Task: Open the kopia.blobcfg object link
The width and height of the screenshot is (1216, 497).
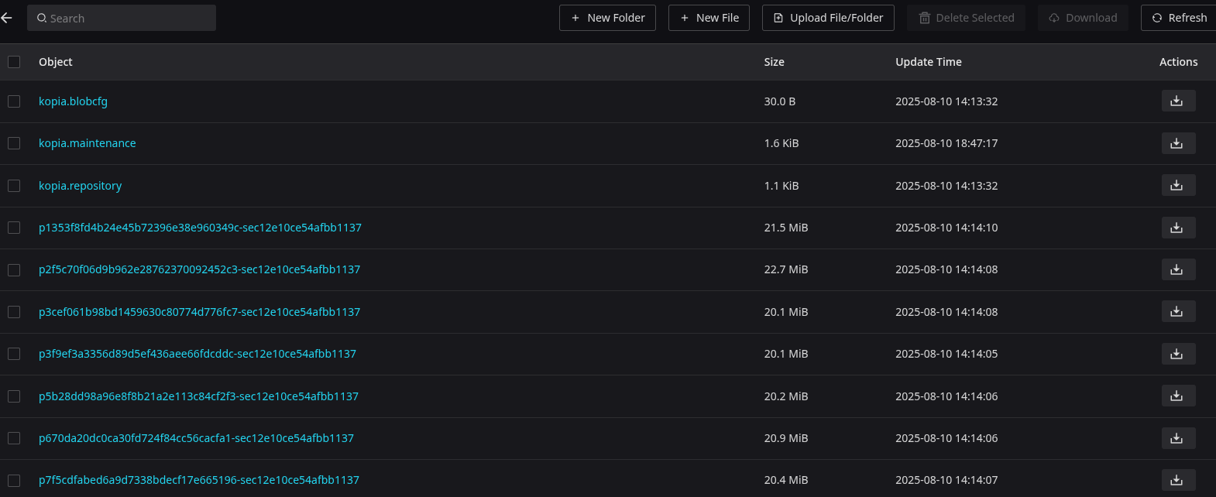Action: (73, 101)
